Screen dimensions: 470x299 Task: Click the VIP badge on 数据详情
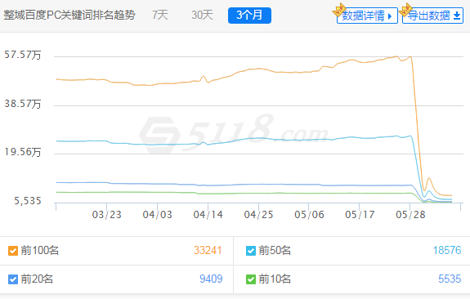[x=339, y=9]
